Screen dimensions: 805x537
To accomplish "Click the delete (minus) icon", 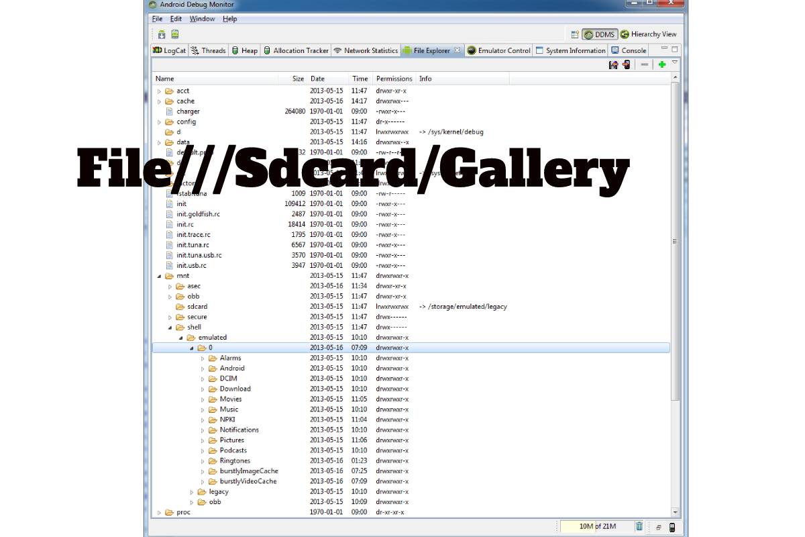I will [644, 64].
